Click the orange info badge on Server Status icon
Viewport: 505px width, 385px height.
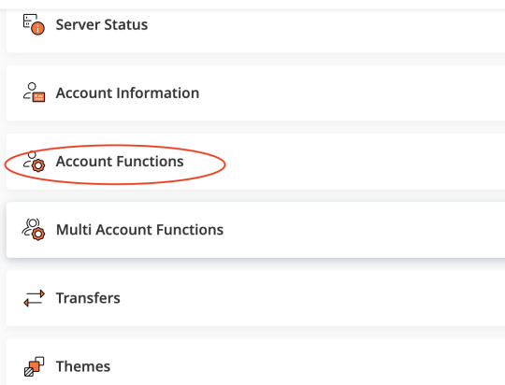[38, 28]
